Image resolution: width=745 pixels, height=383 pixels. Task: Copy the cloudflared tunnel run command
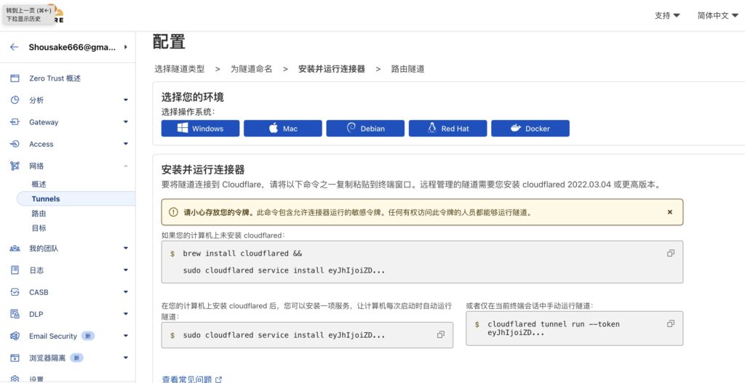[x=670, y=323]
